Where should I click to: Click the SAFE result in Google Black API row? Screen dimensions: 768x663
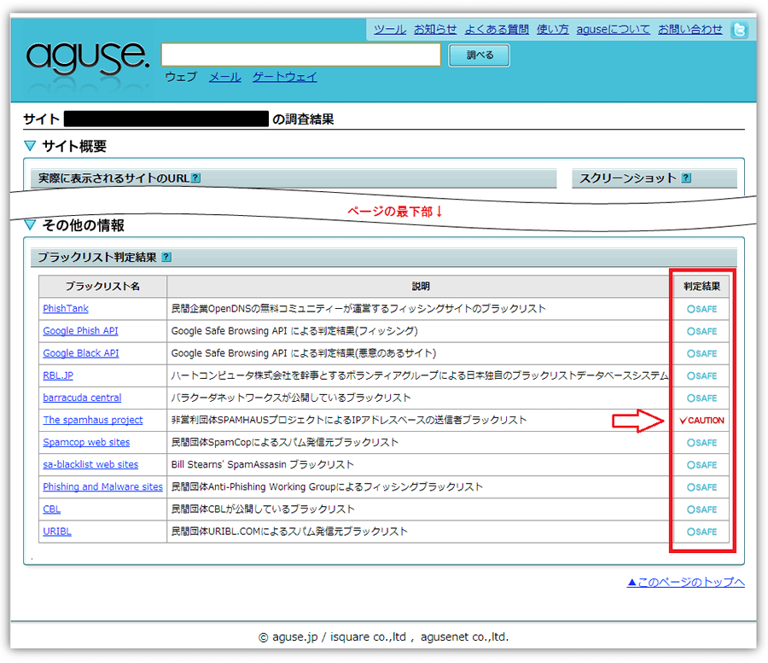pos(702,353)
